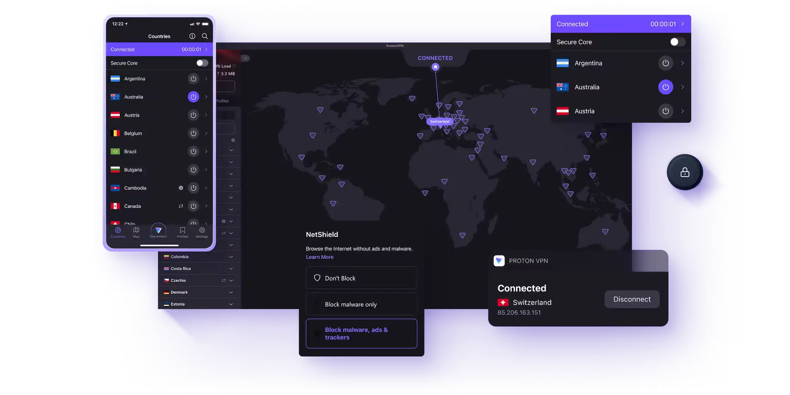
Task: Toggle Secure Core switch on the phone
Action: tap(202, 63)
